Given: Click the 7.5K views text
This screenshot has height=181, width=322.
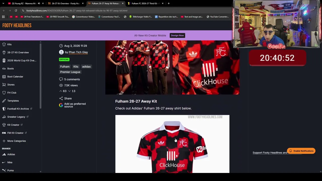Looking at the screenshot, I should click(x=71, y=85).
